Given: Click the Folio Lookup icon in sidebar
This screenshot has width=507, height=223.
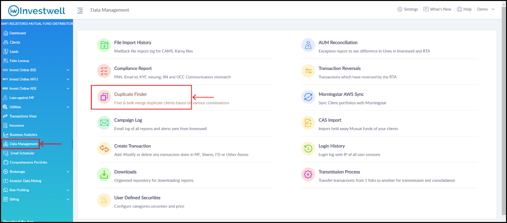Looking at the screenshot, I should [5, 61].
